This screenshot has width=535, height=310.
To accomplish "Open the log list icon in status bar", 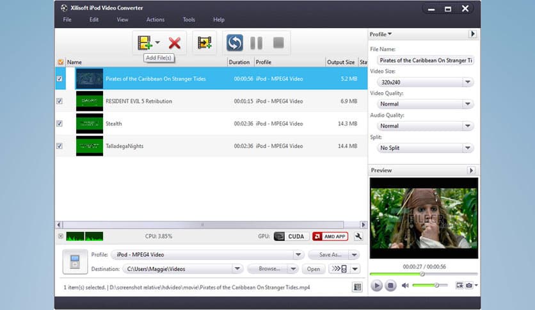I will 357,287.
